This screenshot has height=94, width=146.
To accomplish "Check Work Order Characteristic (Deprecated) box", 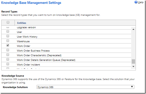I will [8, 55].
